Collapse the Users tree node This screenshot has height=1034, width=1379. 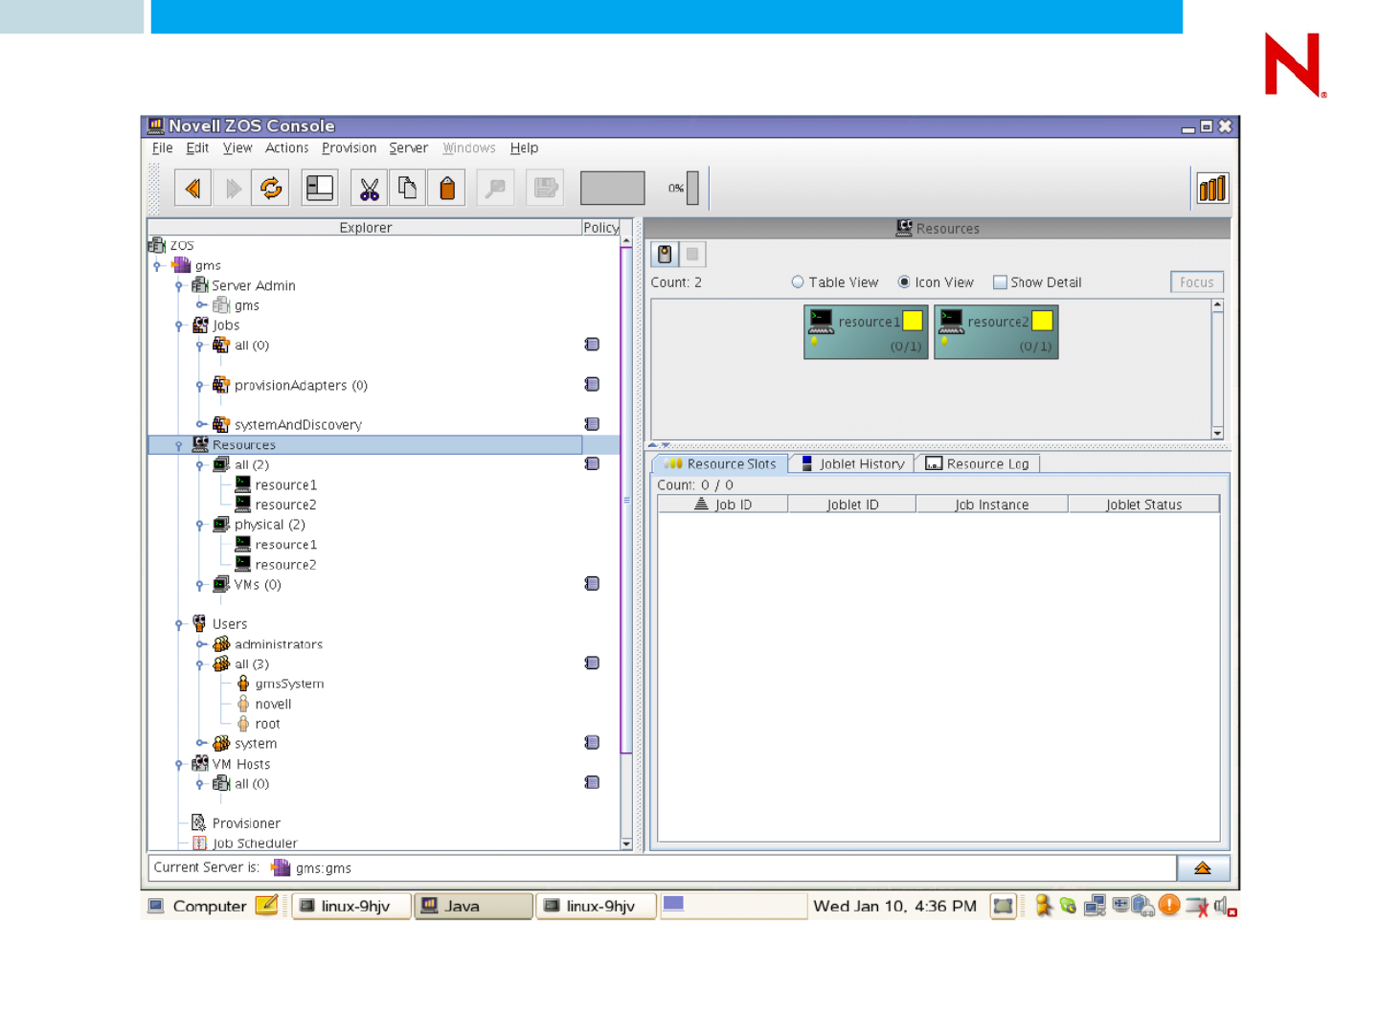179,624
